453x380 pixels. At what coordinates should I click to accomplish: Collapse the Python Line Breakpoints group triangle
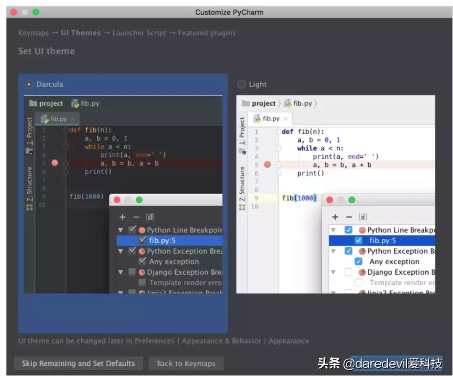(120, 230)
